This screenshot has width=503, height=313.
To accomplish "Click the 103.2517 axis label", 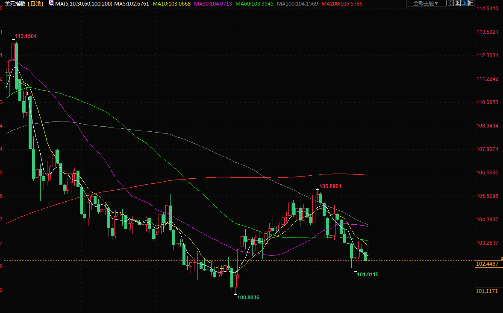I will [x=487, y=243].
